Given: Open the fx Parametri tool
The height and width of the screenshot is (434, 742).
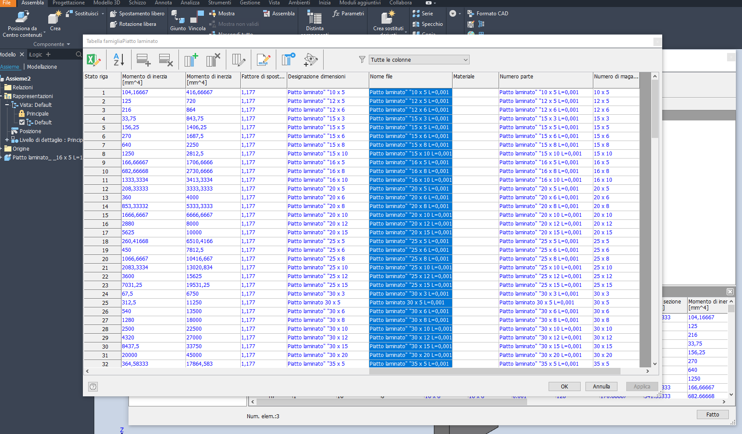Looking at the screenshot, I should tap(349, 14).
